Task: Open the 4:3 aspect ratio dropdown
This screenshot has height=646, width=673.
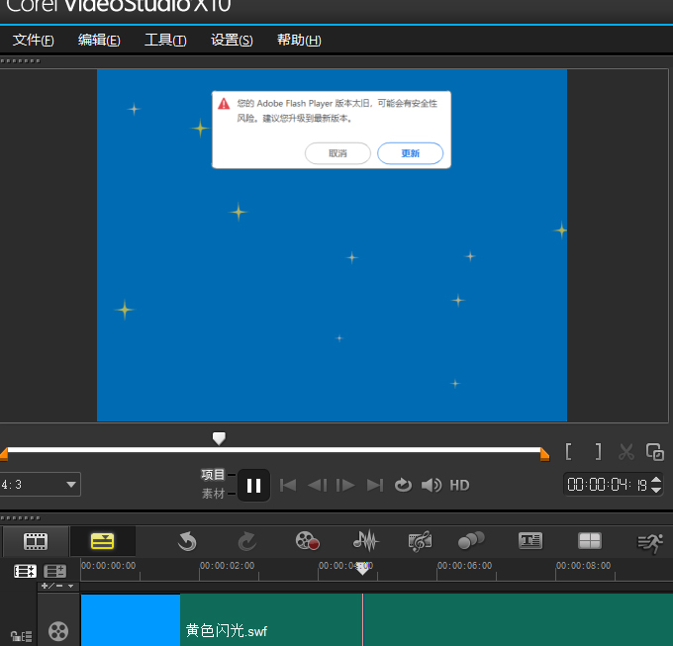Action: click(x=40, y=485)
